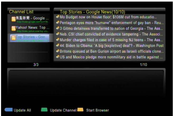This screenshot has width=173, height=116.
Task: Open the Mo Budget now on House floor story
Action: [x=108, y=17]
